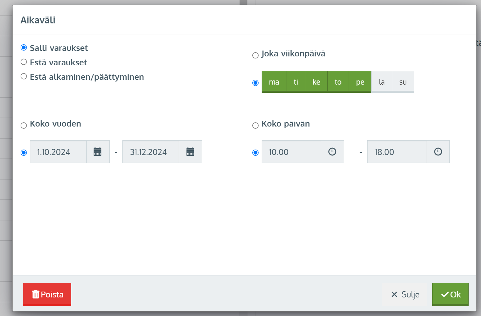Select Joka viikonpäivä radio option
481x316 pixels.
tap(255, 55)
